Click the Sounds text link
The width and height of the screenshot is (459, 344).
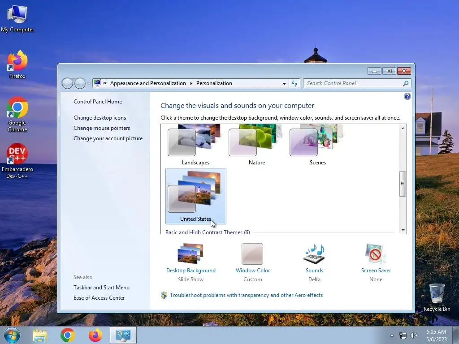pyautogui.click(x=314, y=271)
